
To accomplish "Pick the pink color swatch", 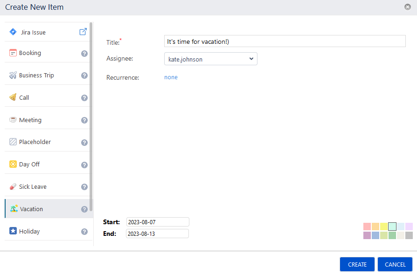I will click(x=366, y=226).
